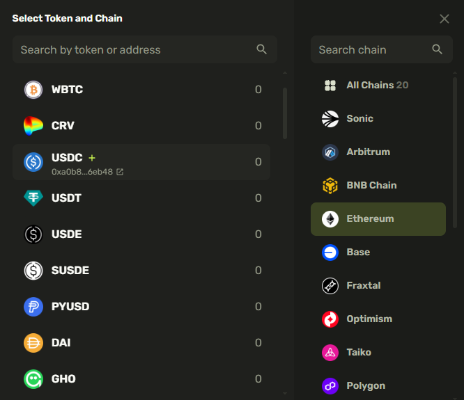The width and height of the screenshot is (464, 400).
Task: Click the token search magnifier icon
Action: pos(262,49)
